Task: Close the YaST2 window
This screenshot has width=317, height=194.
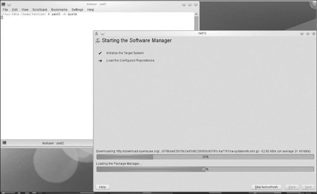Action: point(314,33)
